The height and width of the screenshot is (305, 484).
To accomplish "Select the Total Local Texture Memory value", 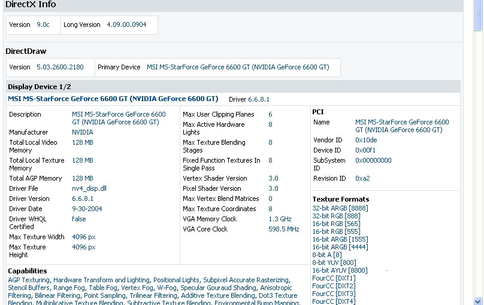I will (83, 160).
